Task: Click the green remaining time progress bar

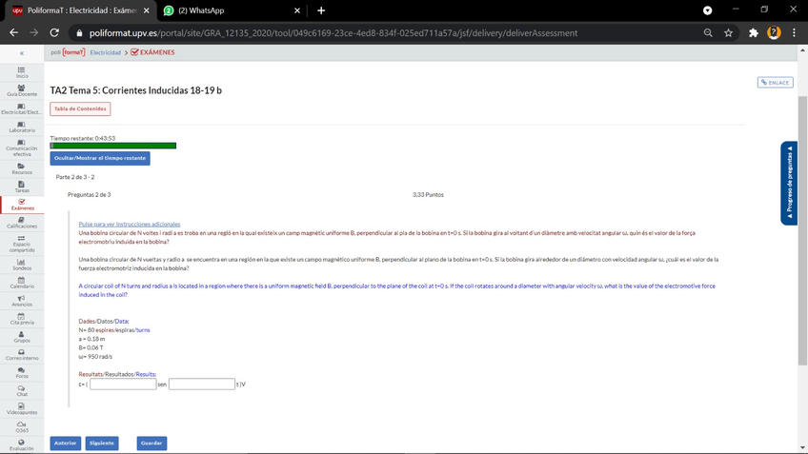Action: [x=112, y=146]
